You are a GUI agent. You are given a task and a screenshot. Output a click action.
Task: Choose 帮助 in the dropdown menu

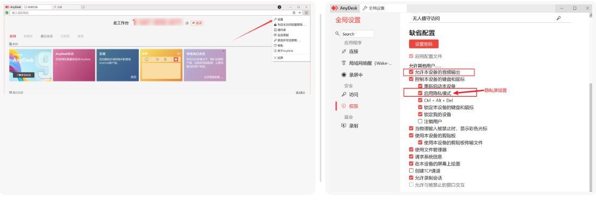tap(291, 46)
